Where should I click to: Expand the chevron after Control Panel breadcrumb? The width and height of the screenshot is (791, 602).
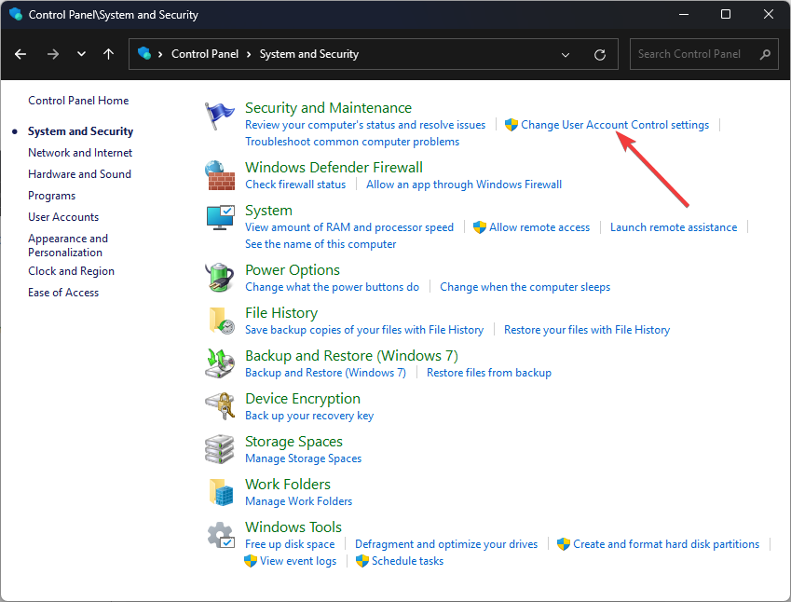click(250, 54)
